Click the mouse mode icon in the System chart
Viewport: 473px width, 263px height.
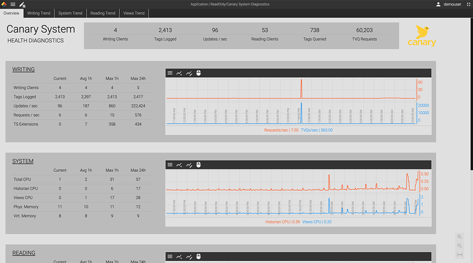pyautogui.click(x=198, y=165)
